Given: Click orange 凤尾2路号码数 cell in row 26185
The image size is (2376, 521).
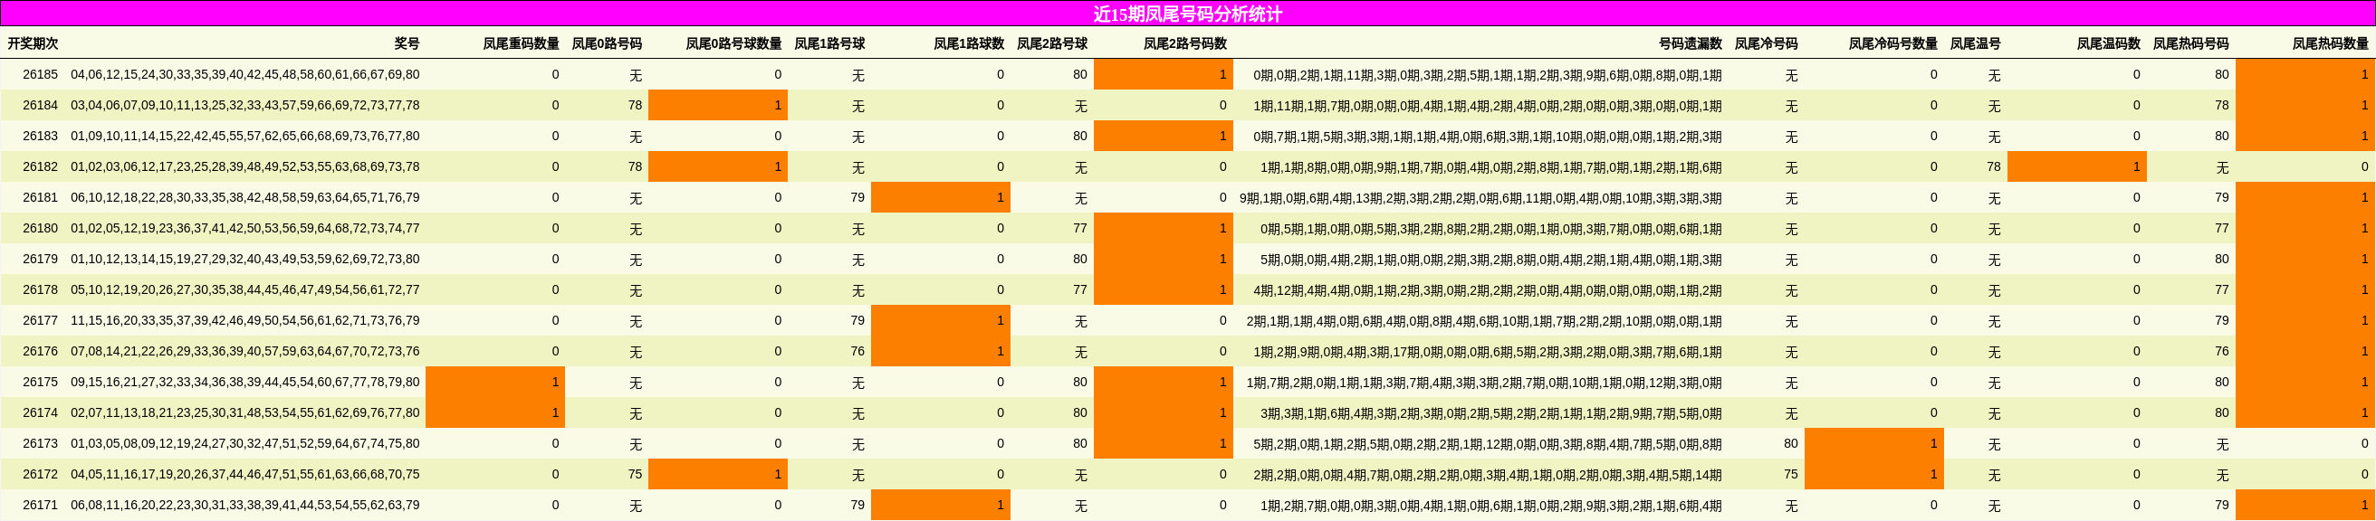Looking at the screenshot, I should (1163, 75).
